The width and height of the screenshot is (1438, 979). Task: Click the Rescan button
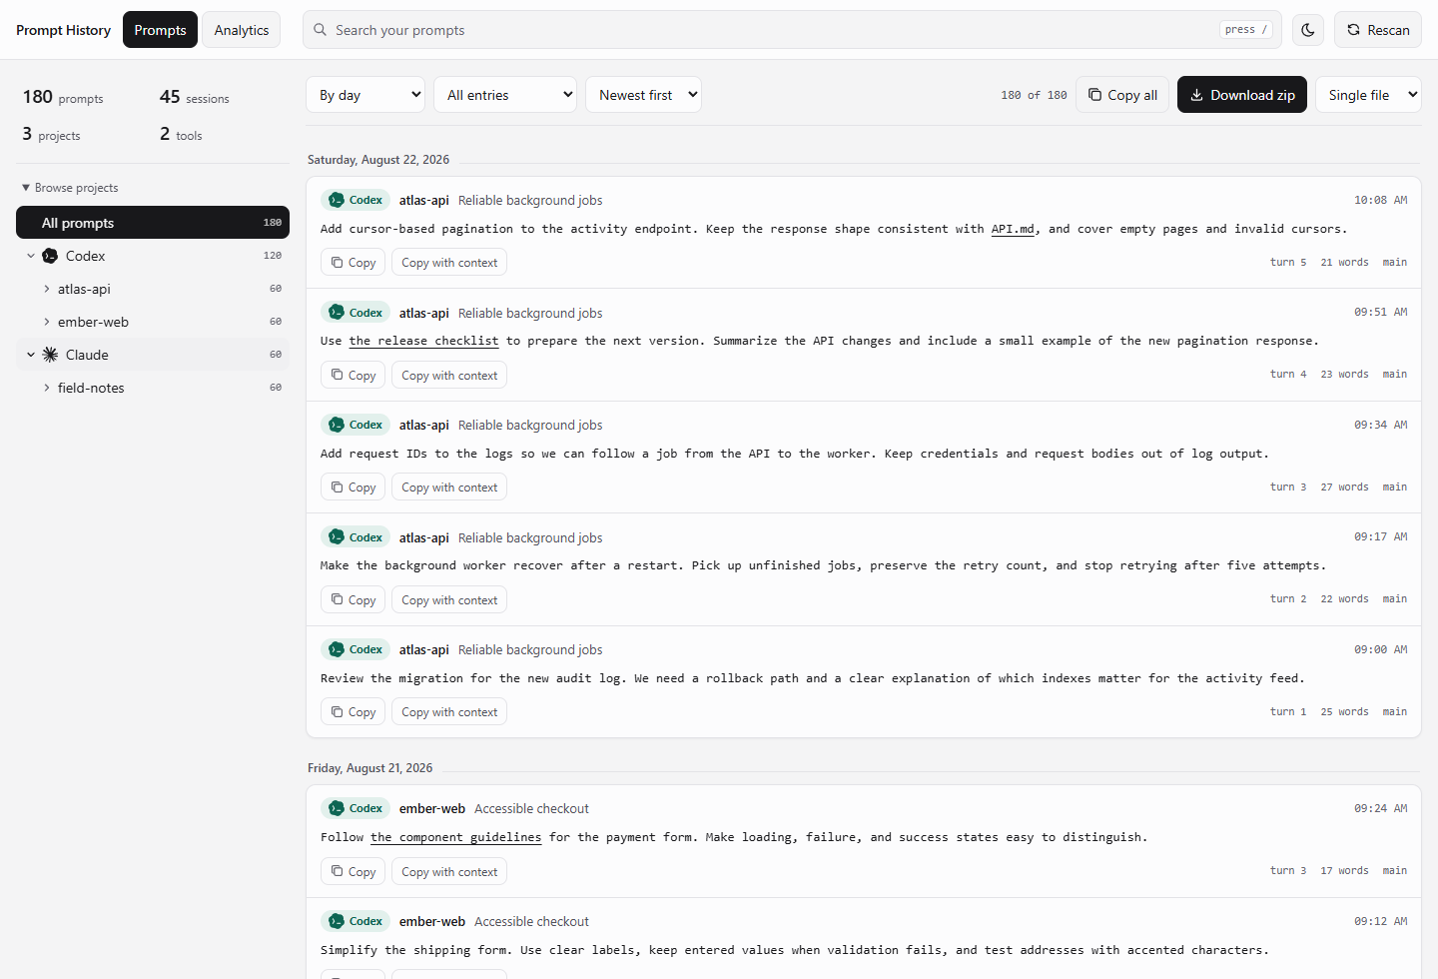coord(1378,30)
